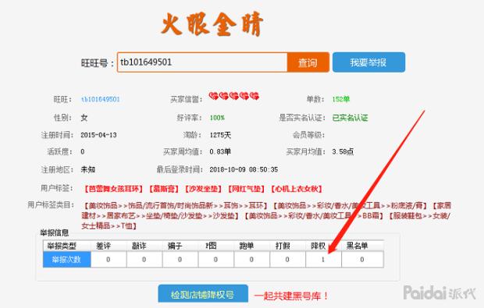Click the 黑名单 report count cell

coord(362,260)
